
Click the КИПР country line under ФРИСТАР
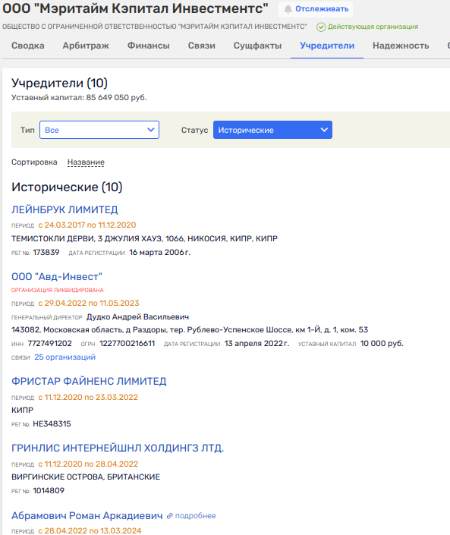[23, 410]
